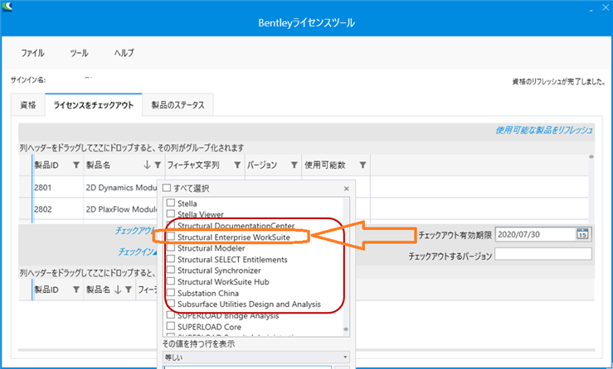The height and width of the screenshot is (369, 613).
Task: Open filter icon for 製品名 column in upper table
Action: coord(158,165)
